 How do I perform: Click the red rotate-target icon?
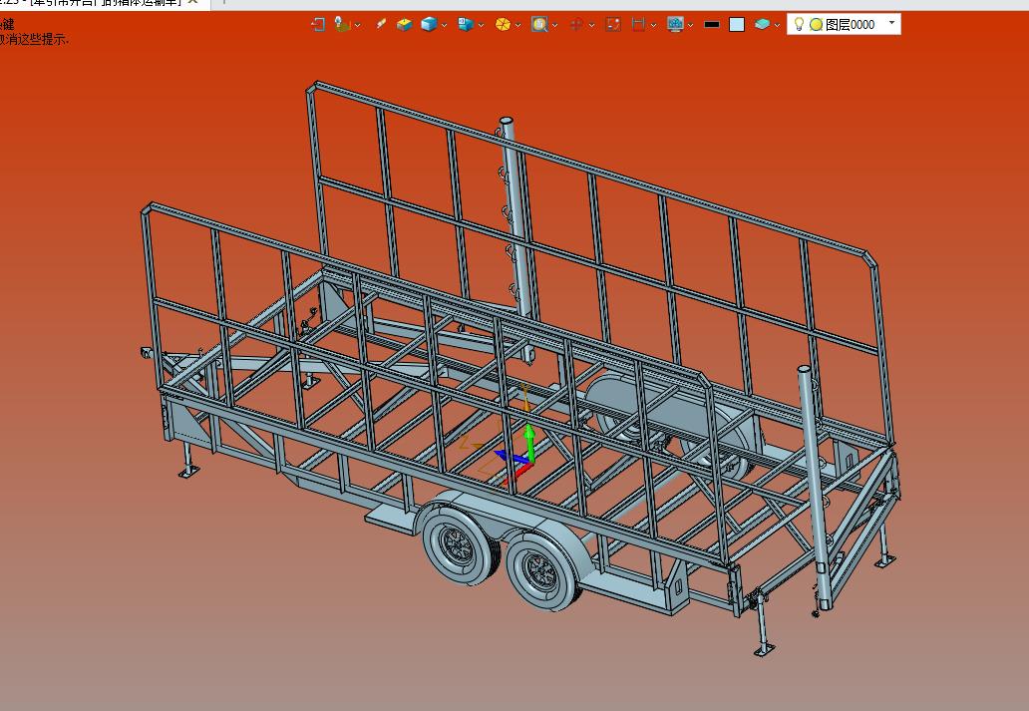pos(576,24)
